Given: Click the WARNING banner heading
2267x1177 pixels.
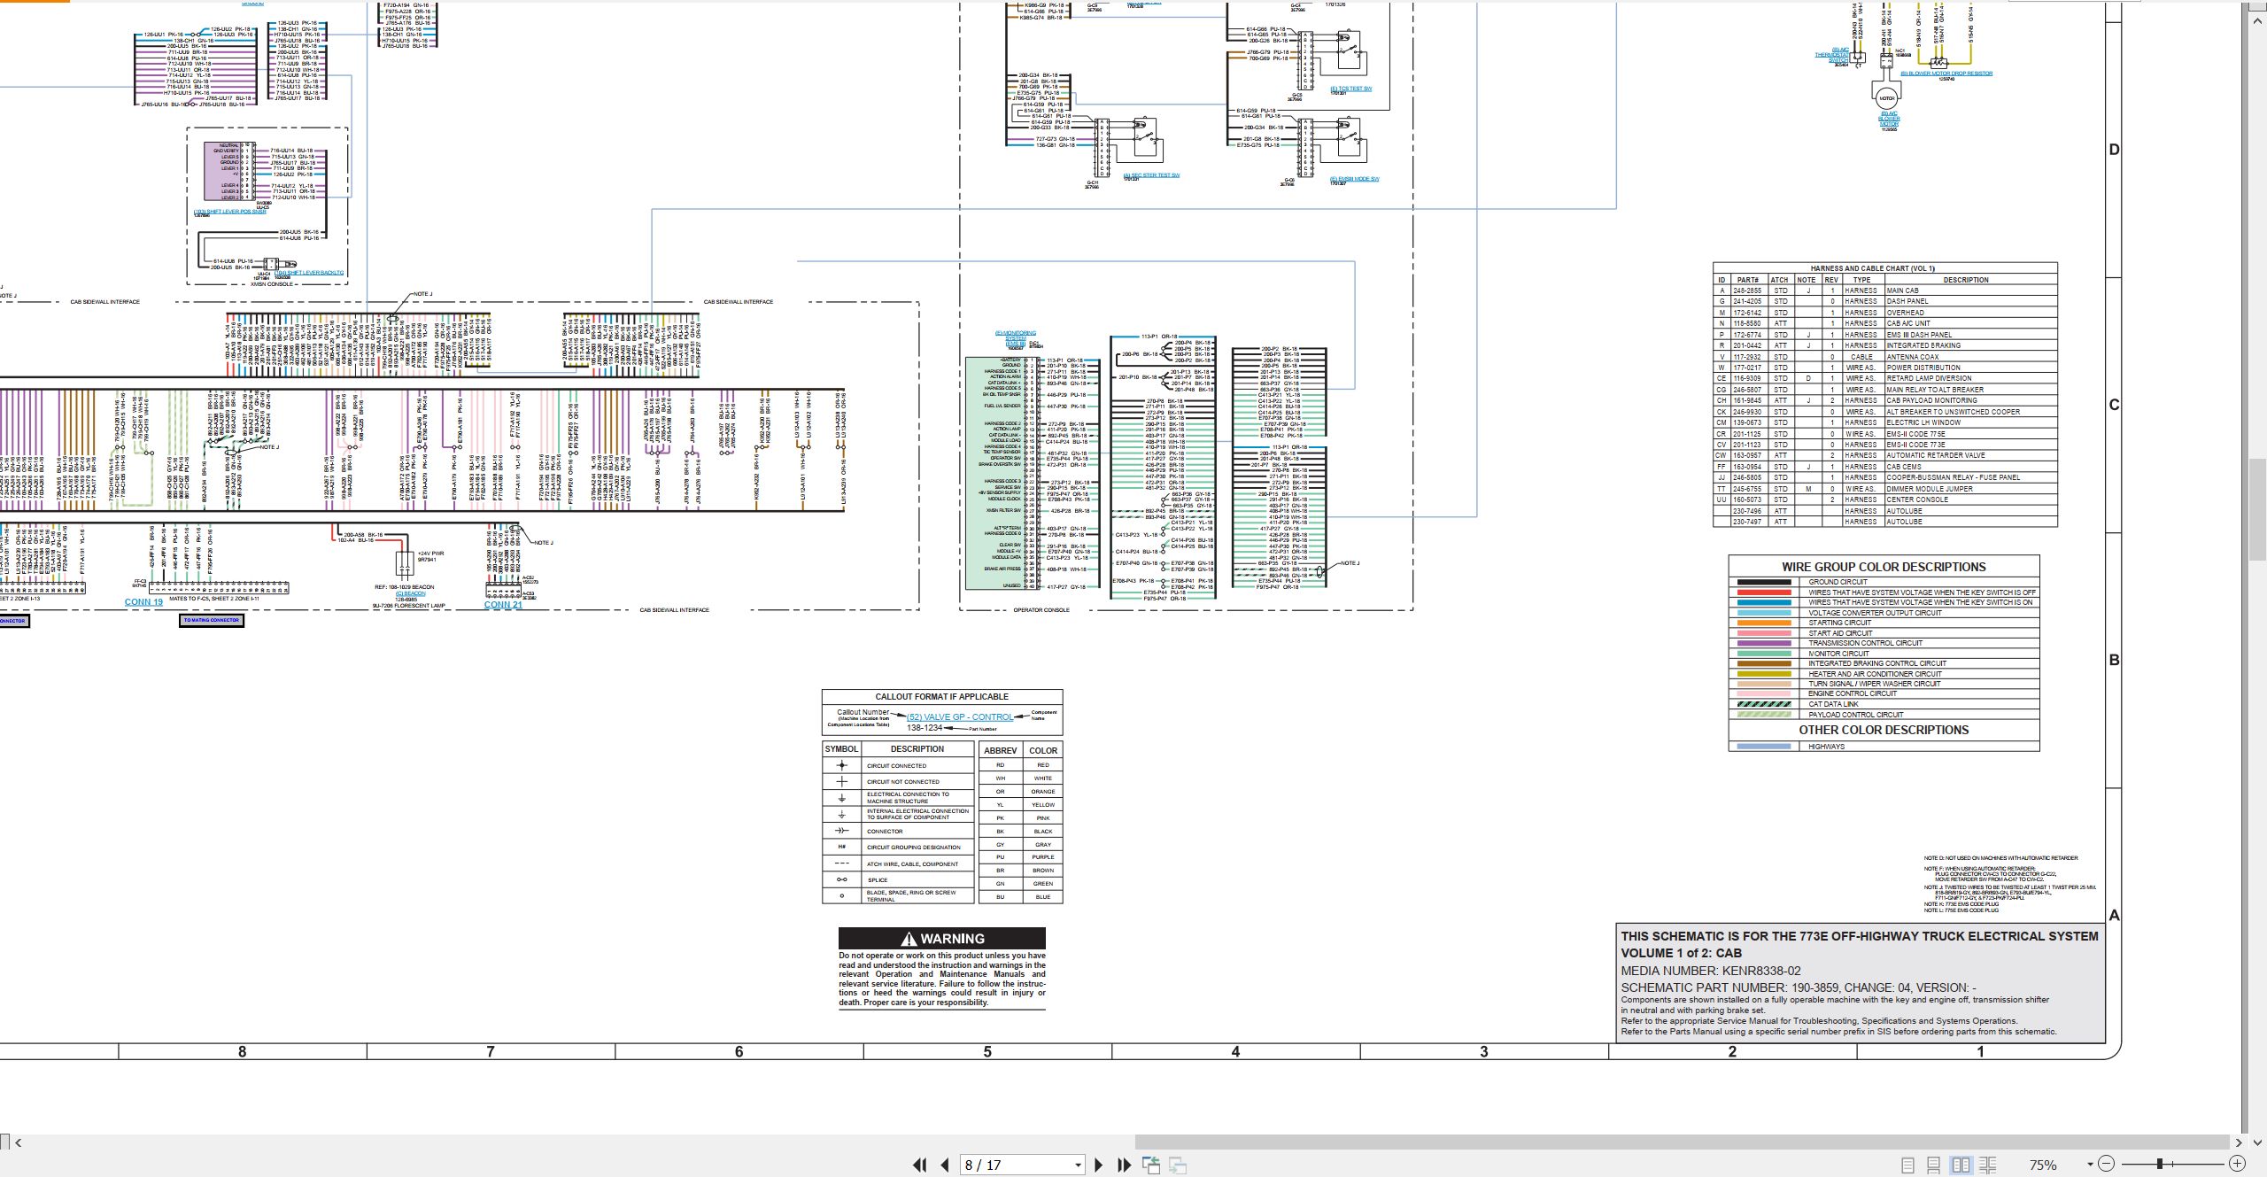Looking at the screenshot, I should tap(942, 939).
